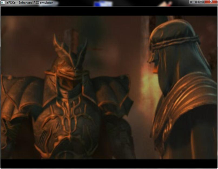Click the top black letterbox bar
This screenshot has height=169, width=218.
(109, 11)
